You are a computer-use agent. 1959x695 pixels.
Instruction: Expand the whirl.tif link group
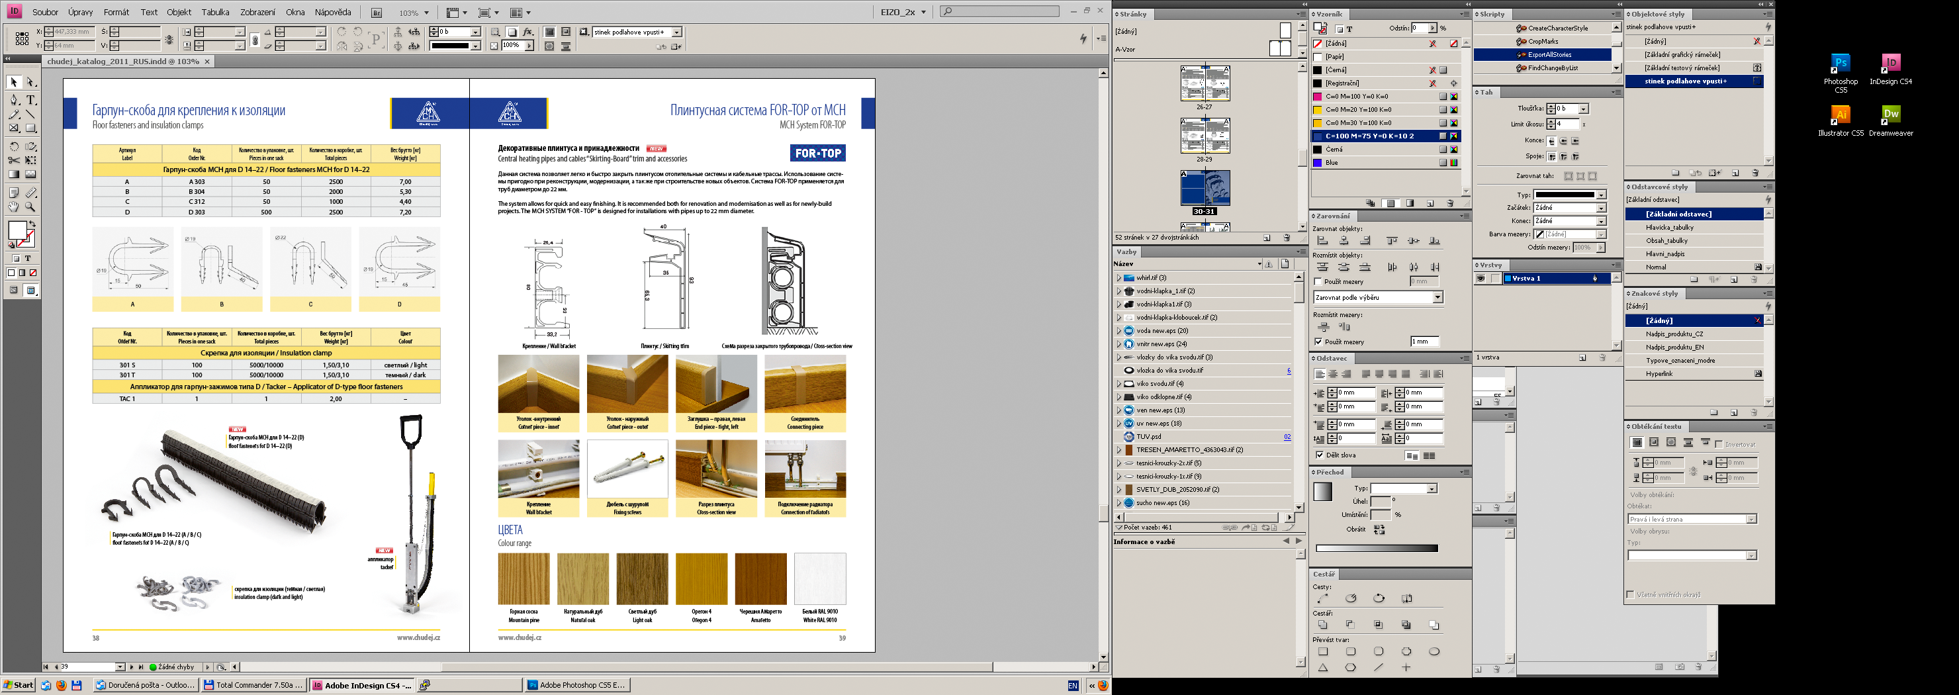click(1118, 278)
